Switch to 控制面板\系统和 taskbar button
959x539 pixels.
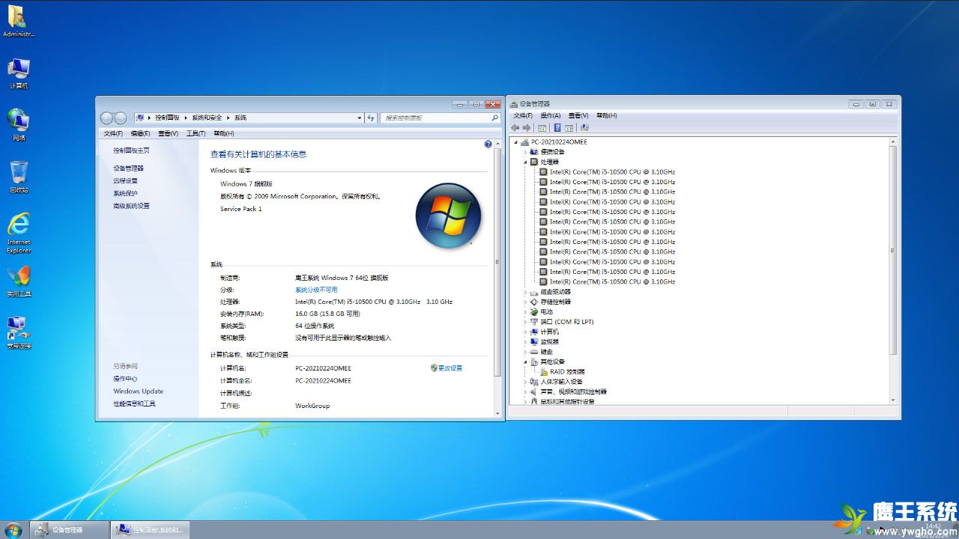[x=150, y=530]
